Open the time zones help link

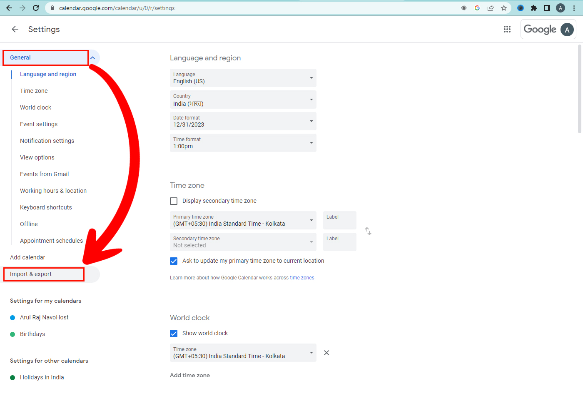pos(302,278)
